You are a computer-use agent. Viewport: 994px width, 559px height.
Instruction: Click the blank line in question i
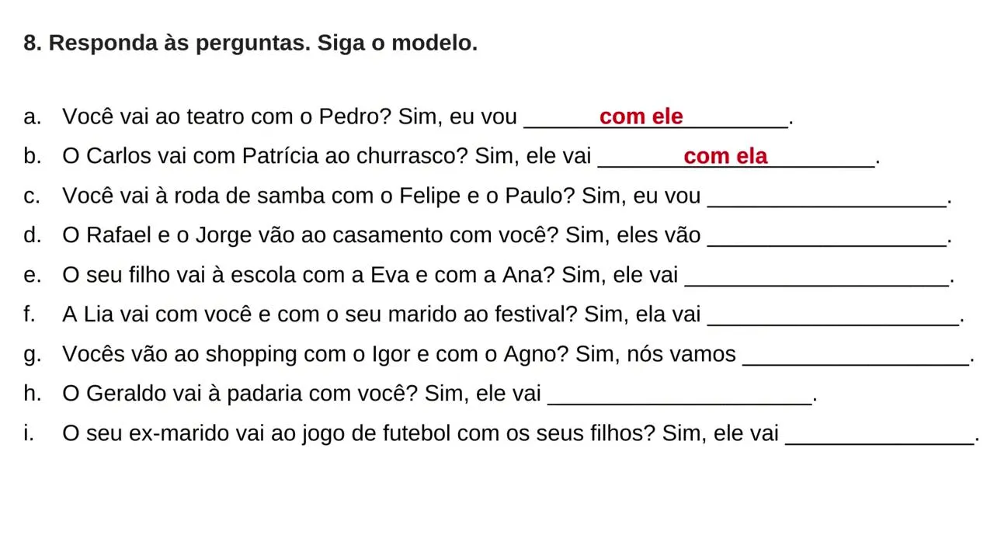pyautogui.click(x=880, y=436)
